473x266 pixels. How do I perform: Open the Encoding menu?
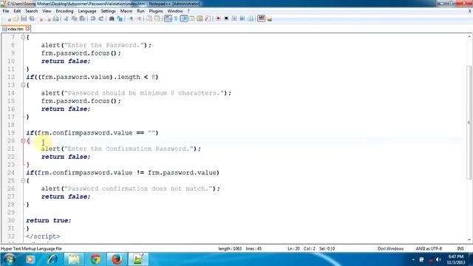[64, 11]
